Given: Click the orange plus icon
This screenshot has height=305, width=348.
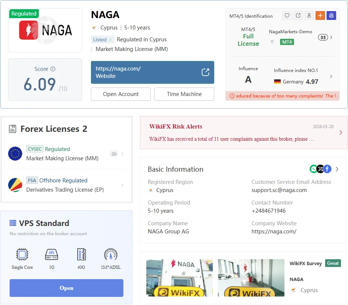Looking at the screenshot, I should click(320, 16).
